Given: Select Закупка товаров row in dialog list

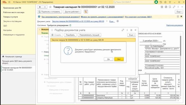Looking at the screenshot, I should pyautogui.click(x=93, y=40).
